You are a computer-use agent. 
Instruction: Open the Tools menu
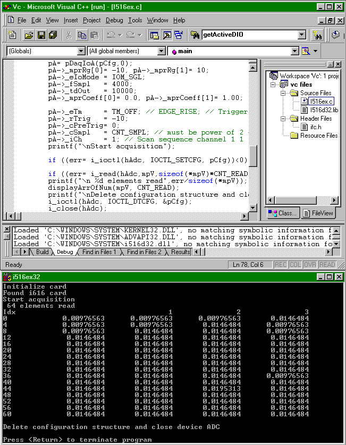(135, 20)
